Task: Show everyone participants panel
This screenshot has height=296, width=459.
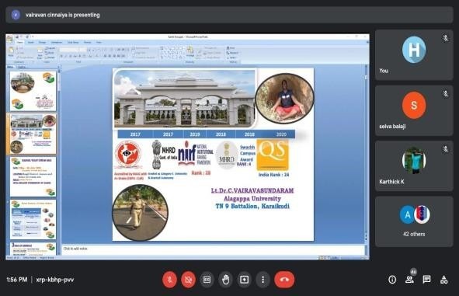Action: click(409, 280)
